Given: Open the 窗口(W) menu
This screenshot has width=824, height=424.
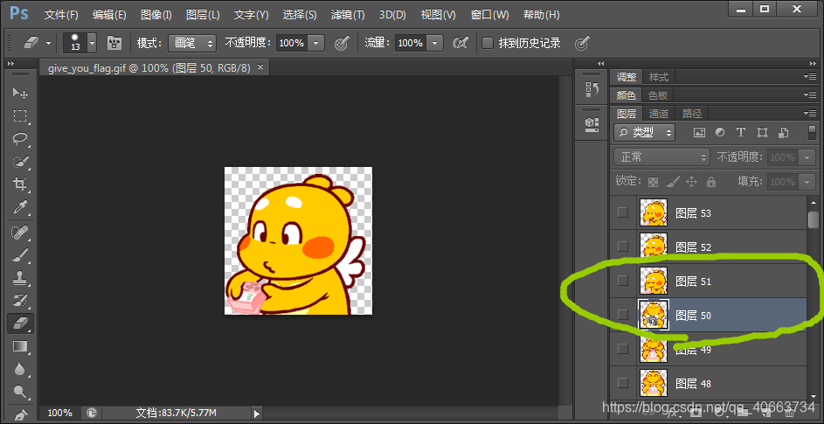Looking at the screenshot, I should point(490,15).
